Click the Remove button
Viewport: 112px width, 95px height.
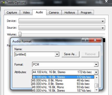point(90,54)
